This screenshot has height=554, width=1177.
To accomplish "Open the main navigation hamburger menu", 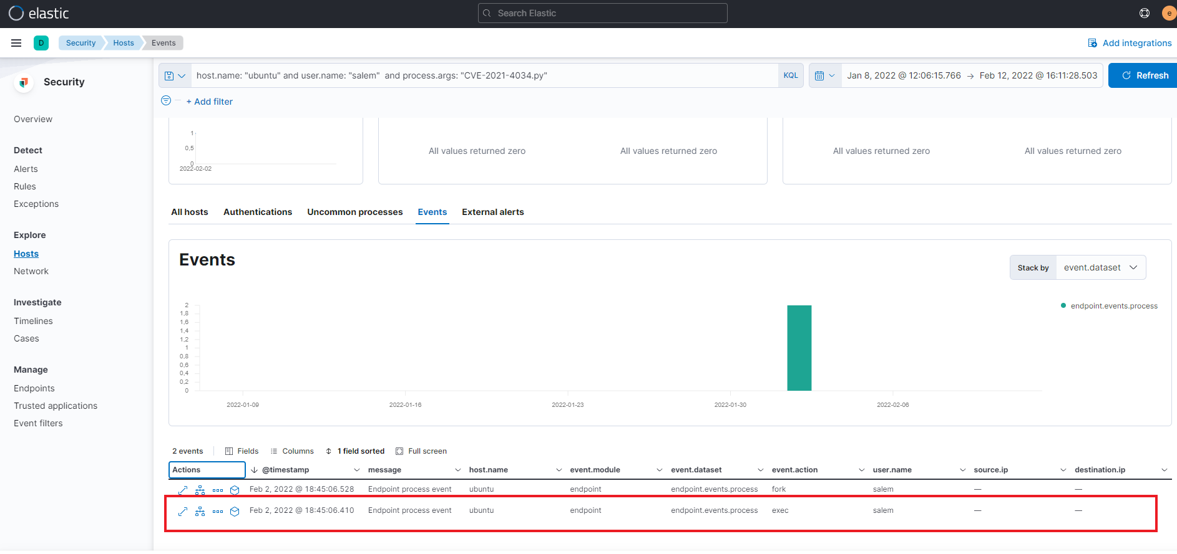I will pyautogui.click(x=16, y=43).
